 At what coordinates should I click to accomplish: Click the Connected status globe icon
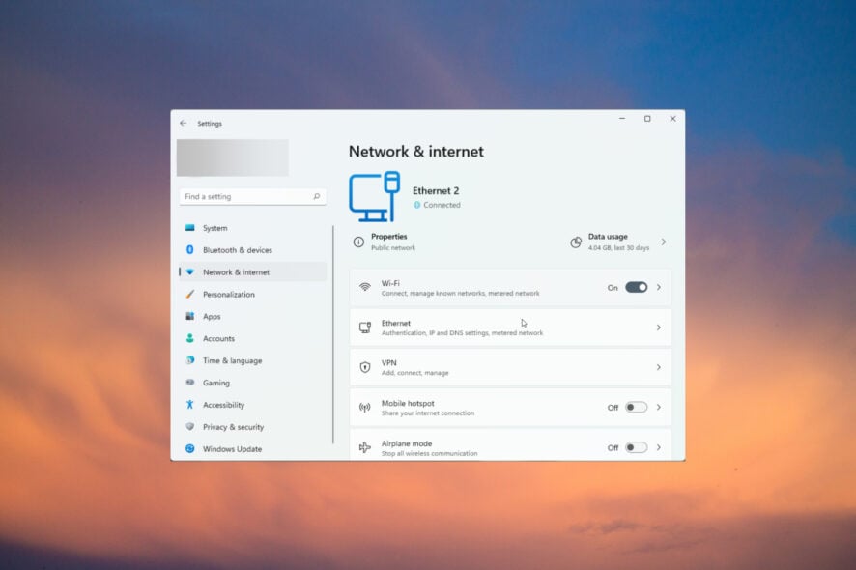pyautogui.click(x=417, y=205)
